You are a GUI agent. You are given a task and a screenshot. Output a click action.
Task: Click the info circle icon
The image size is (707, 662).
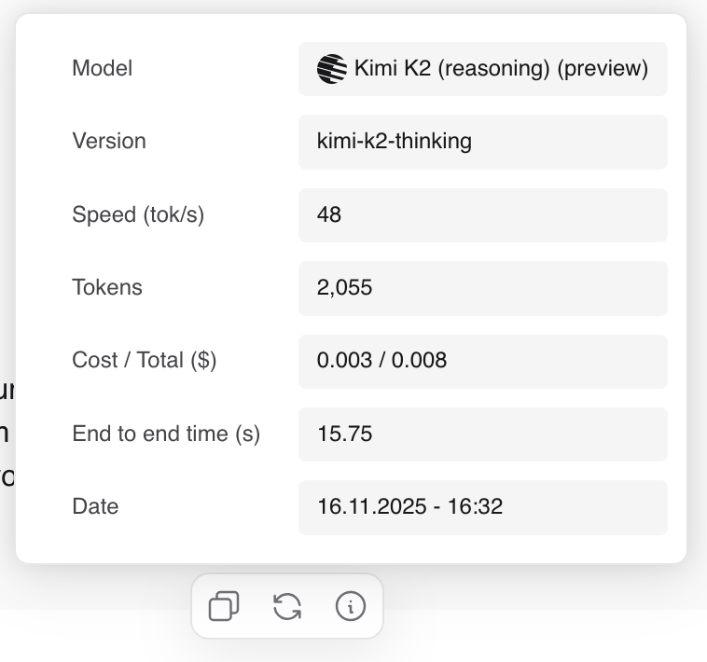tap(350, 607)
